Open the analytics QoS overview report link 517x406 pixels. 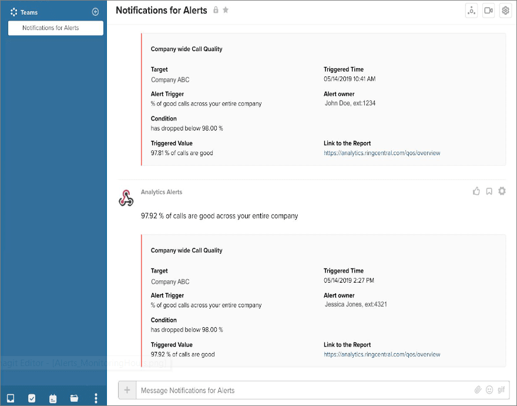pos(382,354)
